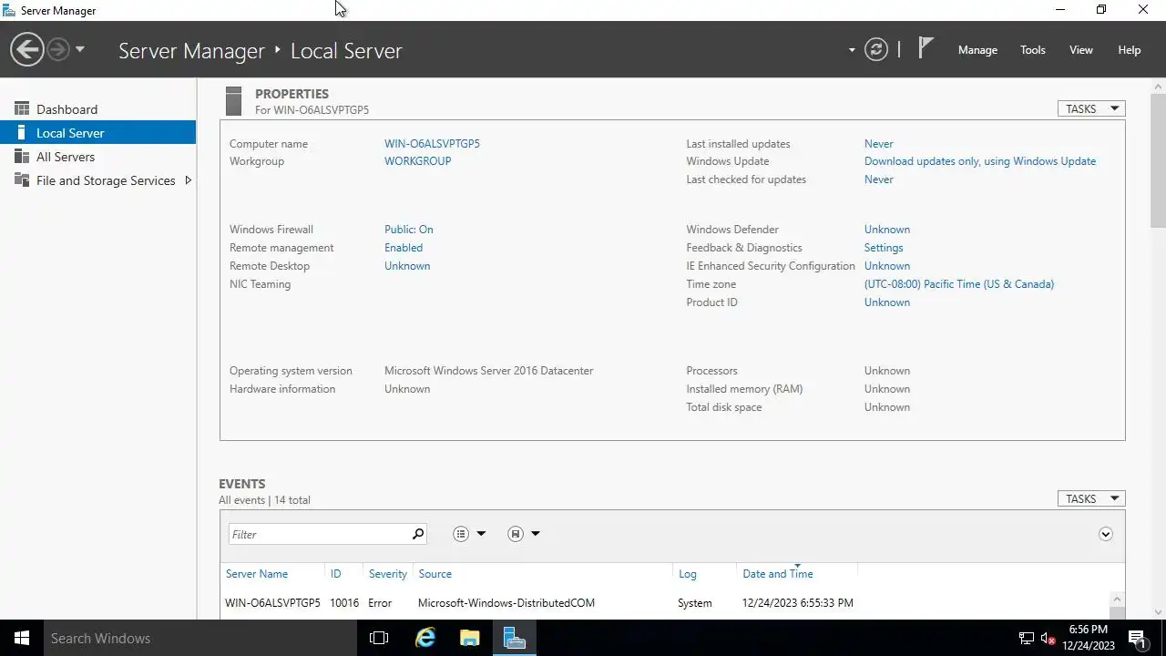Open Action Center notification icon

(1137, 638)
